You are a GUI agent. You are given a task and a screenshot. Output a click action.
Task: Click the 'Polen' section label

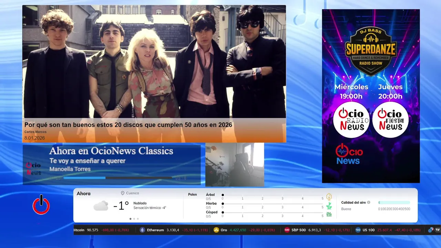(x=193, y=195)
